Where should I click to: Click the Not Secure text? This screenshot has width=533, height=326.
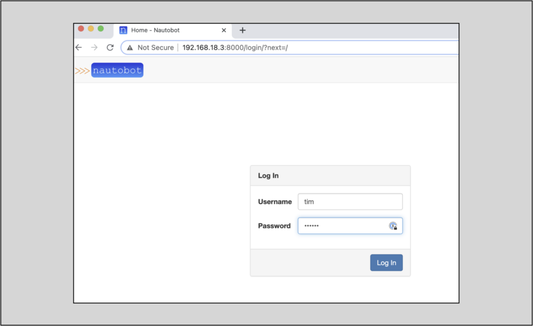[156, 47]
